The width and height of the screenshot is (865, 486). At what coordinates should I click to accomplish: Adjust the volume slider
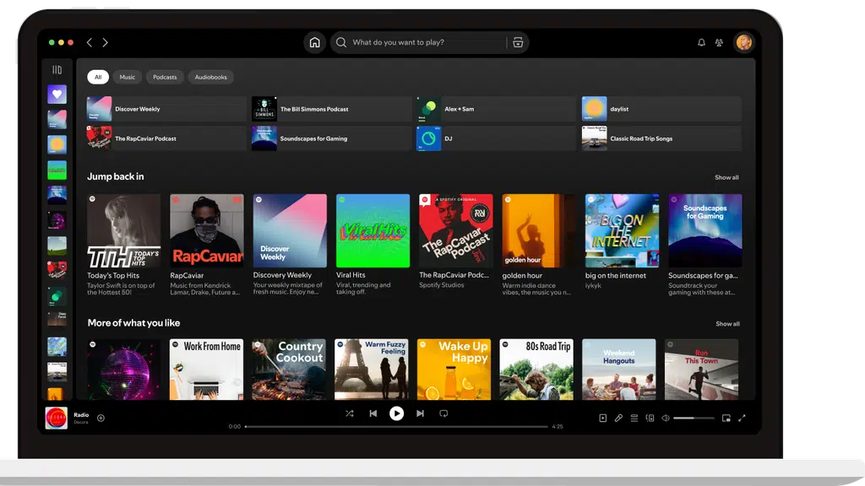(694, 418)
